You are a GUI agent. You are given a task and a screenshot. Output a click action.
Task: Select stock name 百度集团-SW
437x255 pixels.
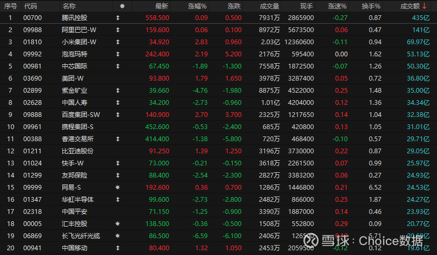81,115
